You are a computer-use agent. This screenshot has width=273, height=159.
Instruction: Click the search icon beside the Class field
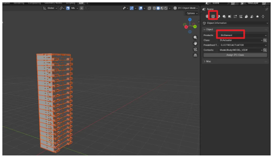pyautogui.click(x=265, y=40)
